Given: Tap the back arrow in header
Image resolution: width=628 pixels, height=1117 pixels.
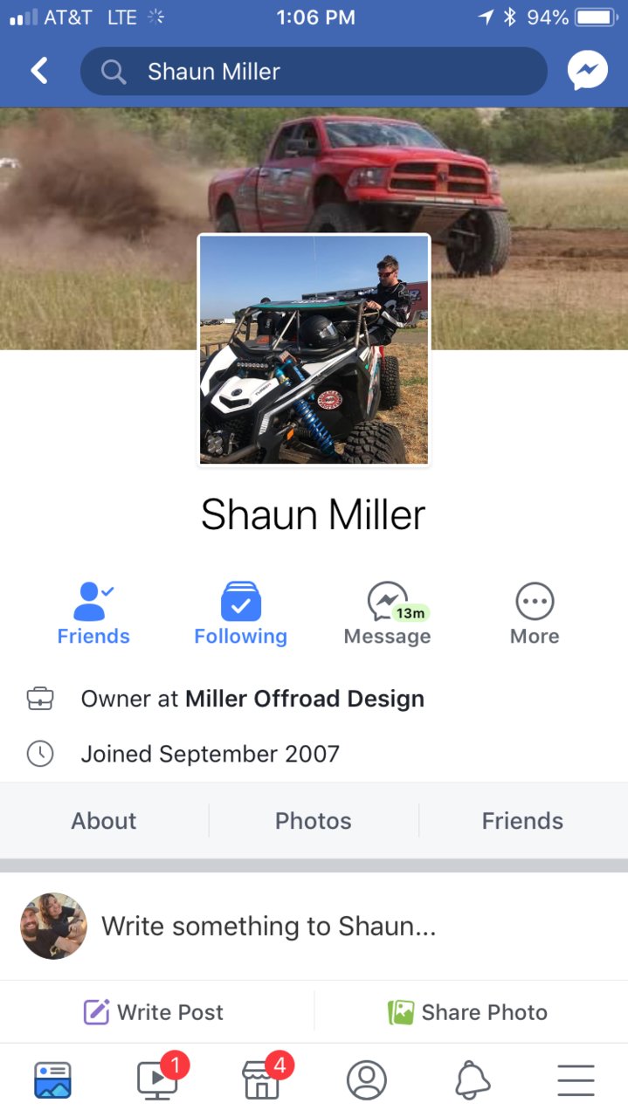Looking at the screenshot, I should click(39, 71).
